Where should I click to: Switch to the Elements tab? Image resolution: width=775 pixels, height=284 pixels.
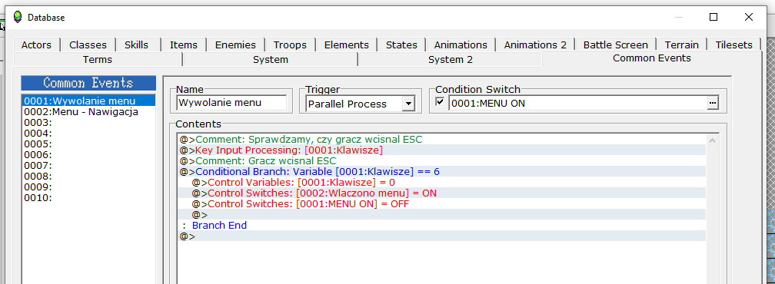coord(347,45)
